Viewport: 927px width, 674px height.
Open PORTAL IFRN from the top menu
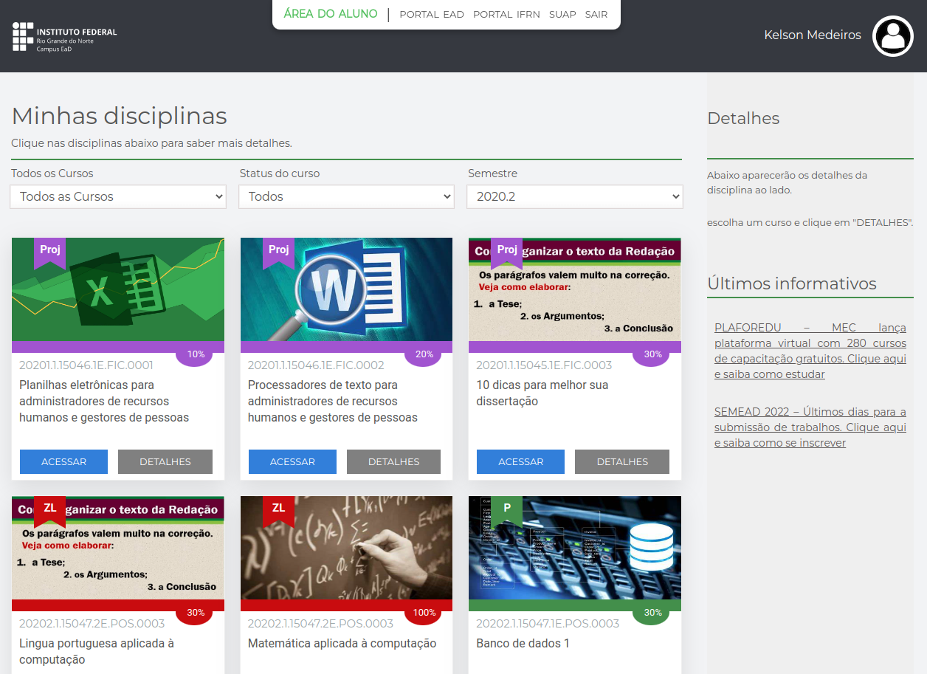506,15
